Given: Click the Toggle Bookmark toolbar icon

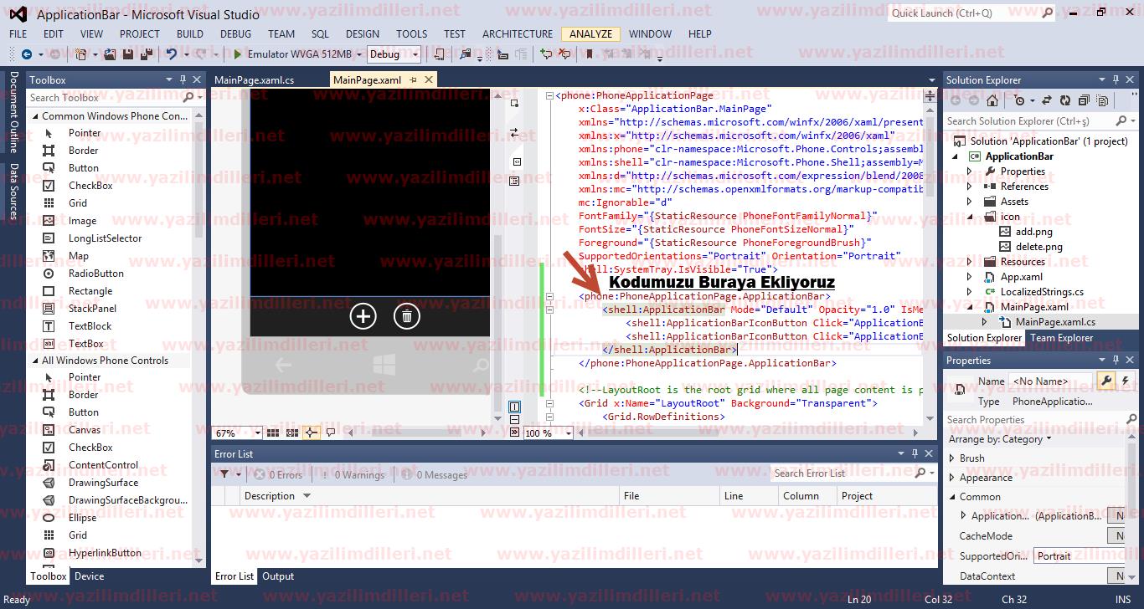Looking at the screenshot, I should [590, 54].
